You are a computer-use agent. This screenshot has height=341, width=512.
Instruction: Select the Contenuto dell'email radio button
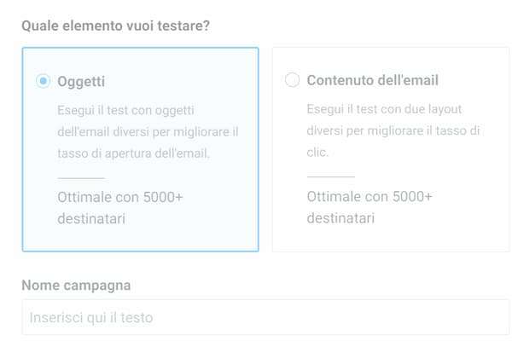pos(293,81)
